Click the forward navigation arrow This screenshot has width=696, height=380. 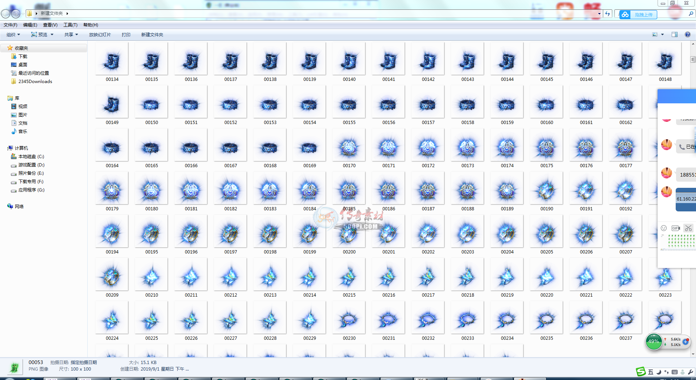(x=16, y=14)
